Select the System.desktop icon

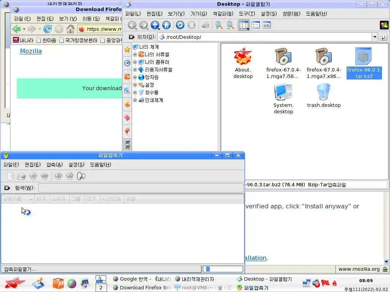(283, 99)
